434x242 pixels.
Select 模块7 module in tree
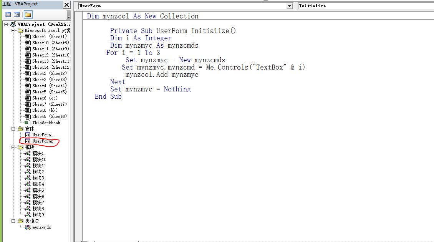click(38, 202)
